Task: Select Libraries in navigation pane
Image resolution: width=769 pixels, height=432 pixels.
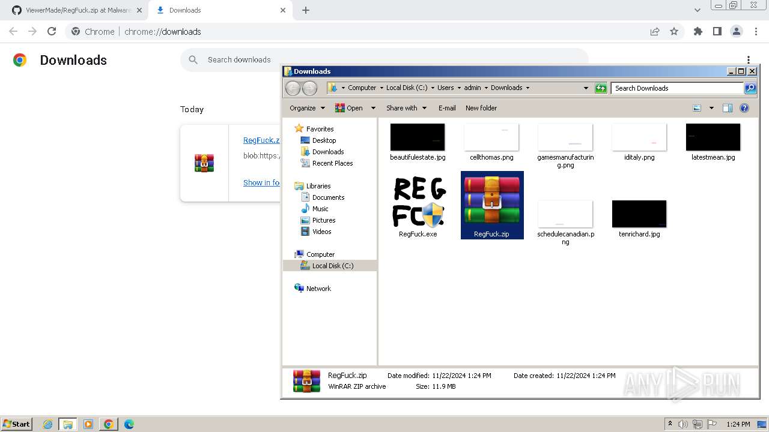Action: coord(318,186)
